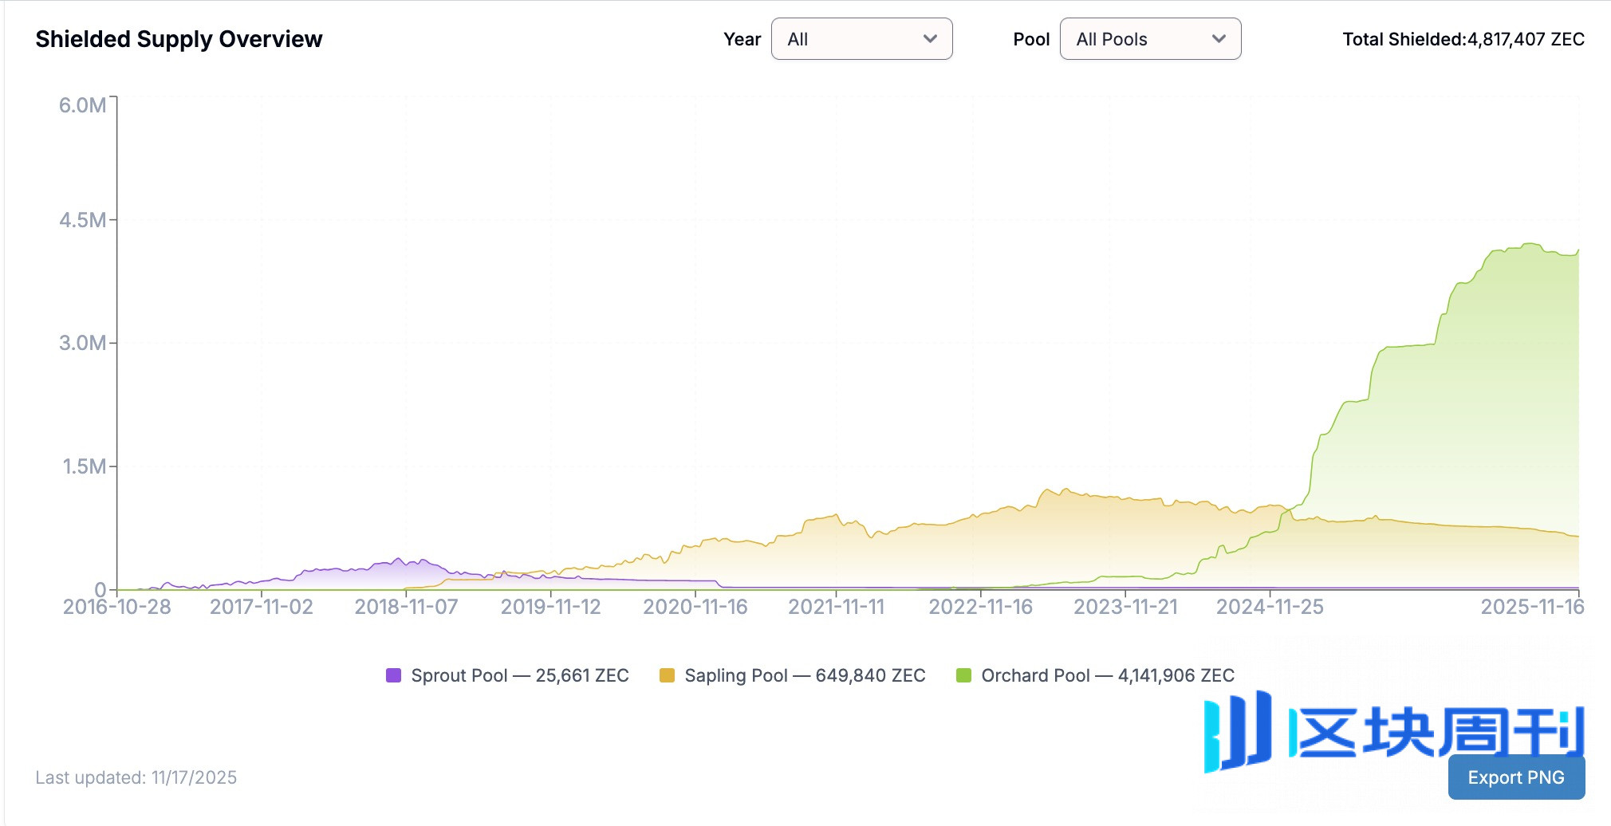Click the Year dropdown chevron arrow
Viewport: 1611px width, 826px height.
click(x=930, y=38)
